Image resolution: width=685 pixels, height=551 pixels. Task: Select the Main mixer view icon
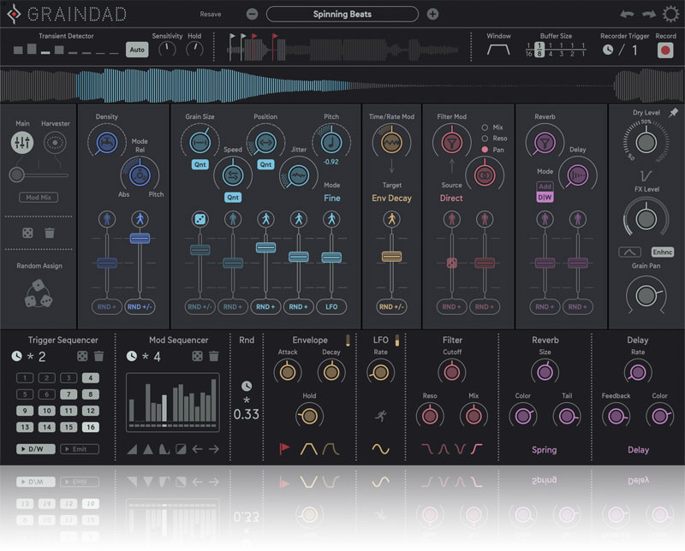coord(23,143)
